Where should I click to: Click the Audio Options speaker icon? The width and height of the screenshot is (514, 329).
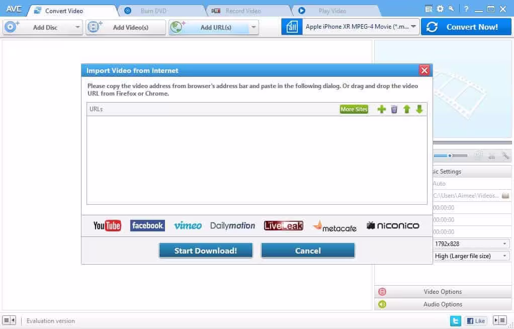(x=382, y=304)
